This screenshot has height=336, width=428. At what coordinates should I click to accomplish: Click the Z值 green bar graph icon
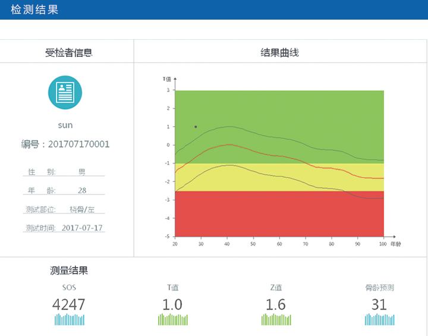pyautogui.click(x=276, y=319)
